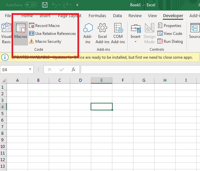
Task: Open Macro Security warning icon
Action: [31, 41]
